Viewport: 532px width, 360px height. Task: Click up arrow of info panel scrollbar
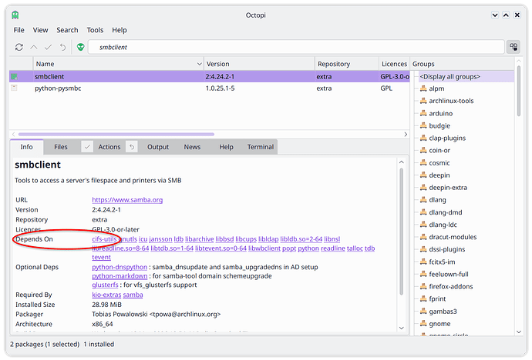(x=402, y=162)
